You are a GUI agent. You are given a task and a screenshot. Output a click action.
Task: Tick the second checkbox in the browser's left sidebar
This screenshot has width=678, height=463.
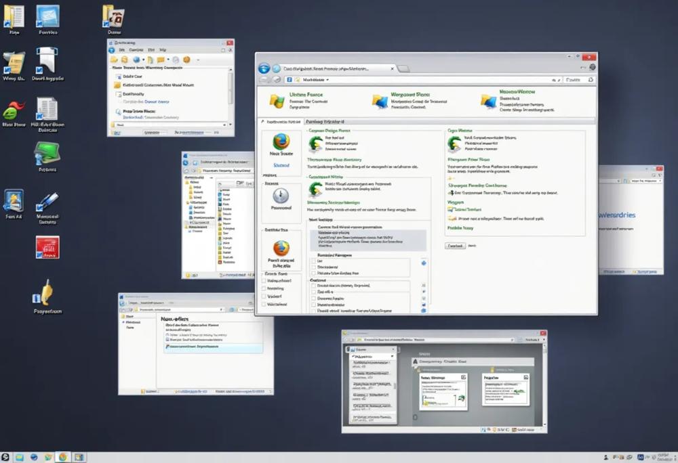[x=264, y=288]
